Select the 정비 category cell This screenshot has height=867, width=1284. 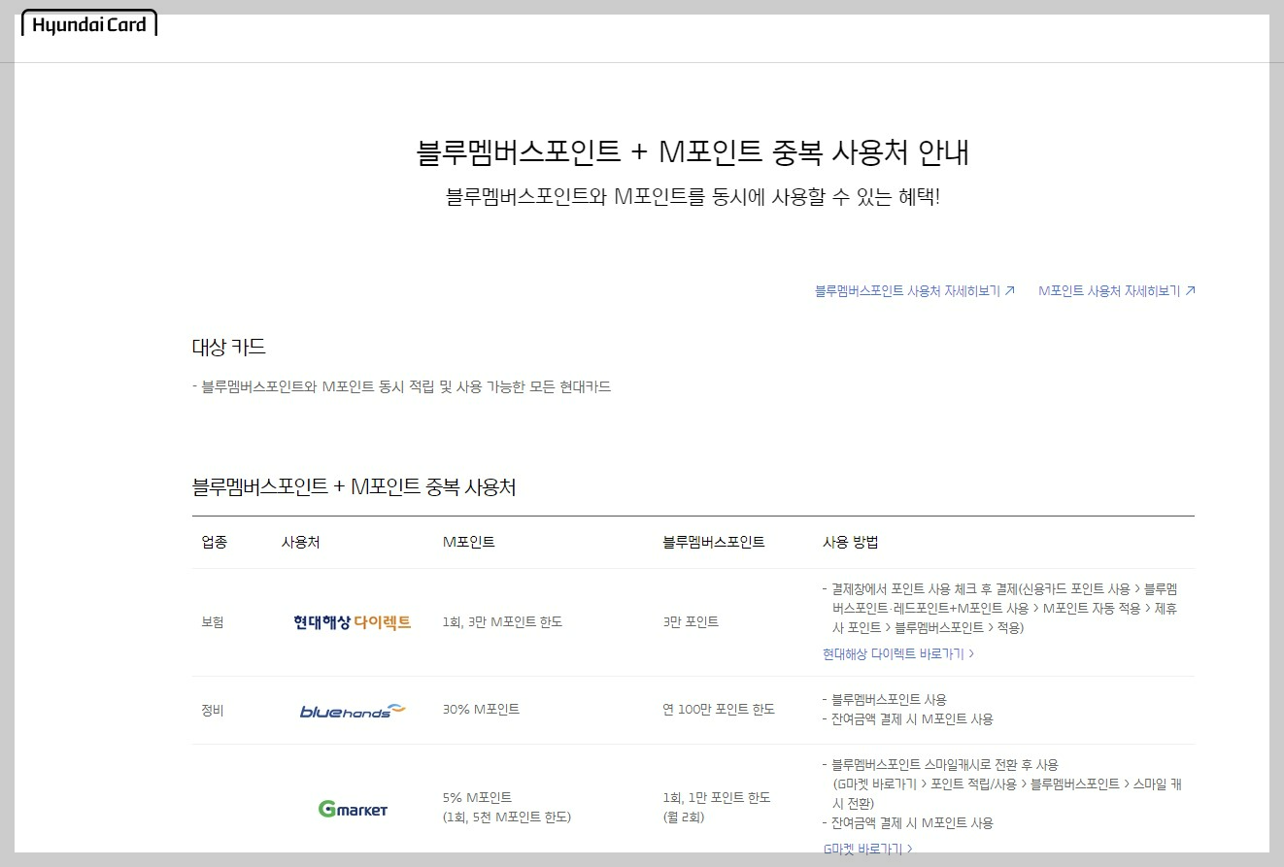(213, 710)
